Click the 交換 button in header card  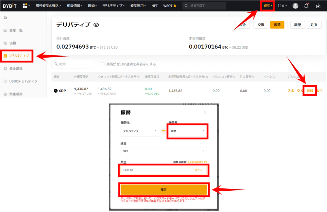pyautogui.click(x=261, y=25)
